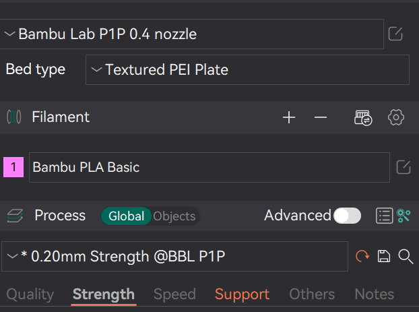Click filament 1 pink color swatch
This screenshot has width=419, height=312.
13,167
